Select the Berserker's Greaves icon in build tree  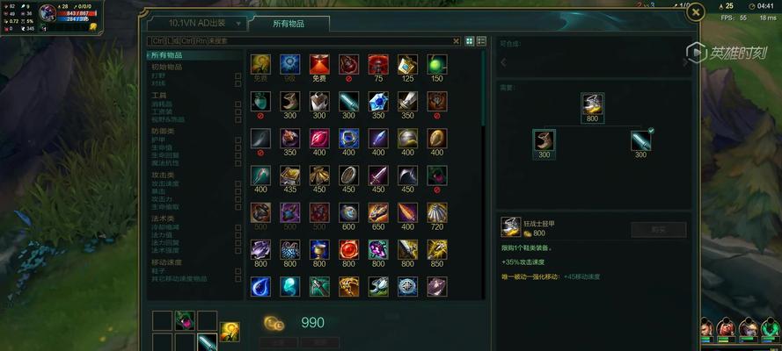coord(592,104)
